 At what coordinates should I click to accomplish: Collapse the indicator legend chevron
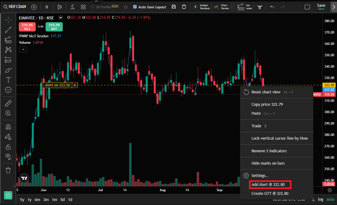click(23, 50)
